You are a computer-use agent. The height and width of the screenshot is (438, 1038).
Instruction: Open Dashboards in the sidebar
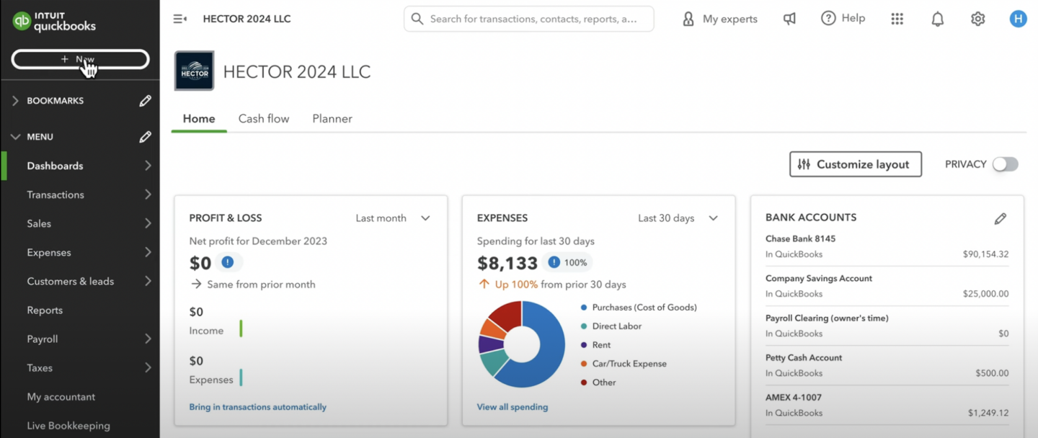[x=55, y=166]
